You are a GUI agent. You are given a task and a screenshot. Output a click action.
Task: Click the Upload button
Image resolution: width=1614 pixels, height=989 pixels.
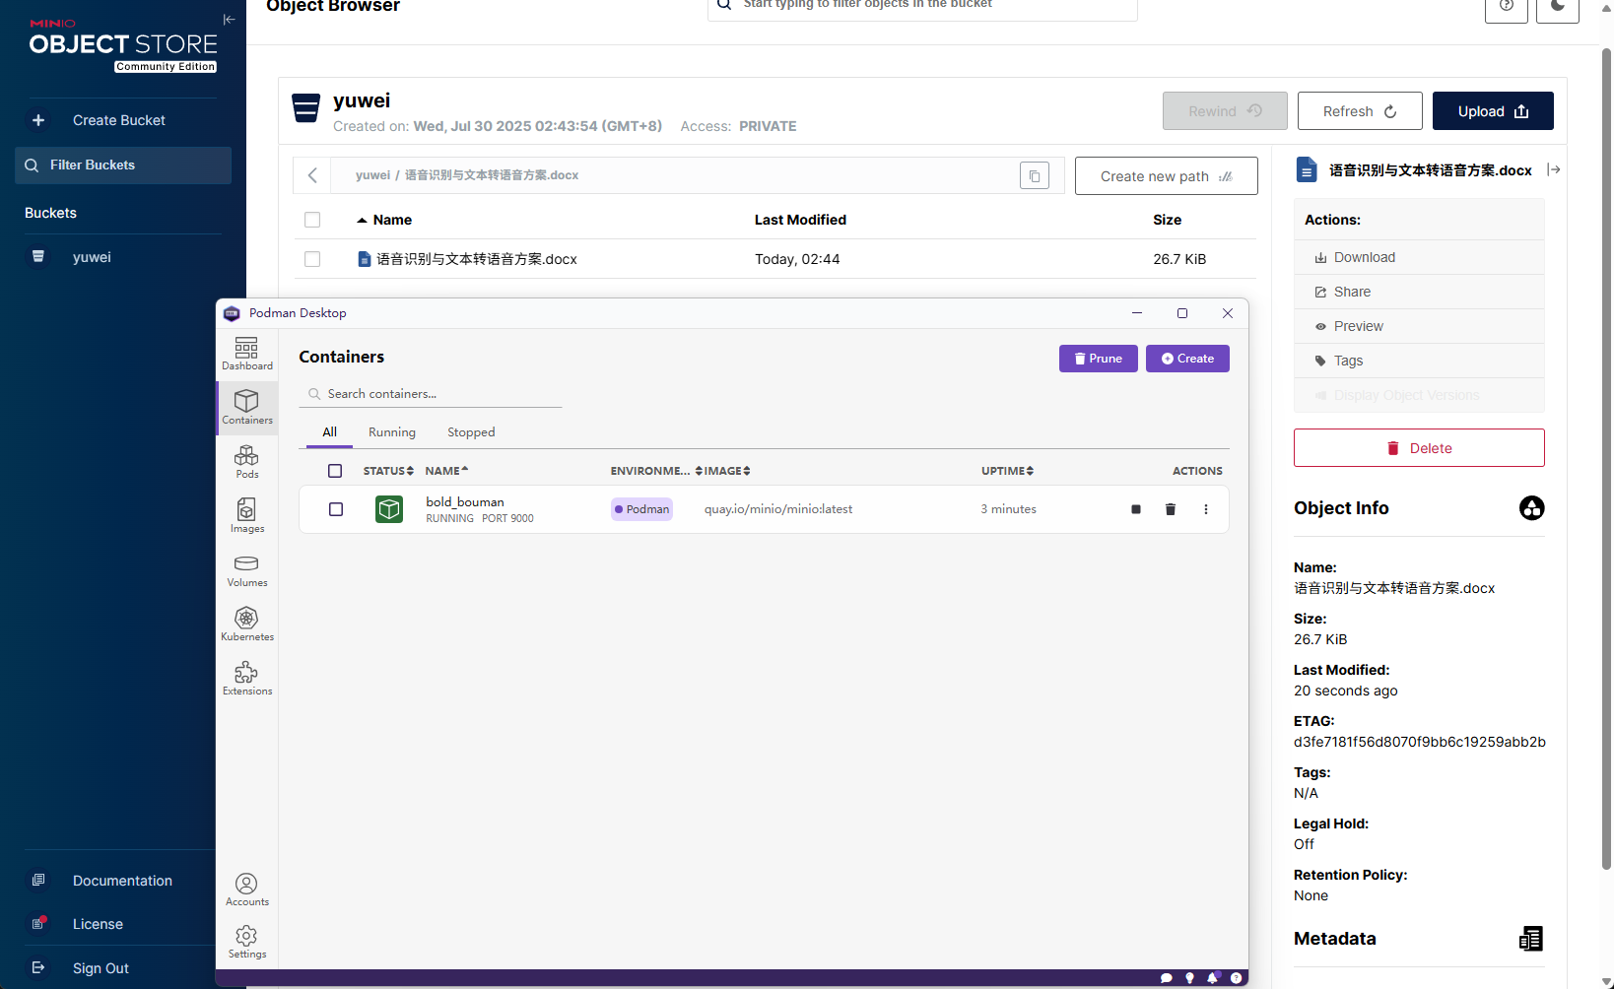1493,111
